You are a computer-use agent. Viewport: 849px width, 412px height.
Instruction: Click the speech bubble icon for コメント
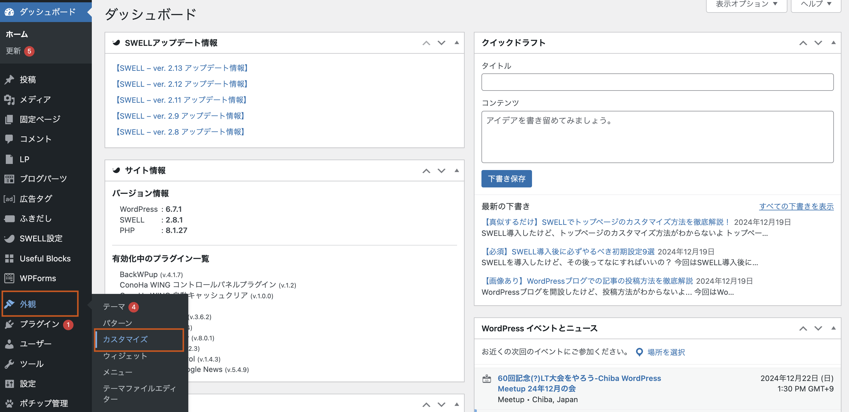[x=9, y=139]
